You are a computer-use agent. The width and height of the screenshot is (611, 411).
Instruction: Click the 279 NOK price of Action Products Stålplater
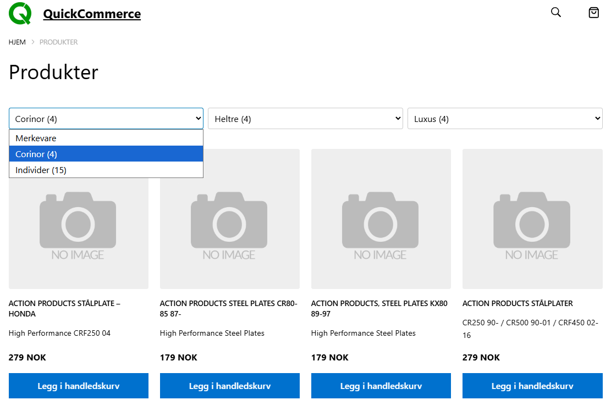pos(481,358)
